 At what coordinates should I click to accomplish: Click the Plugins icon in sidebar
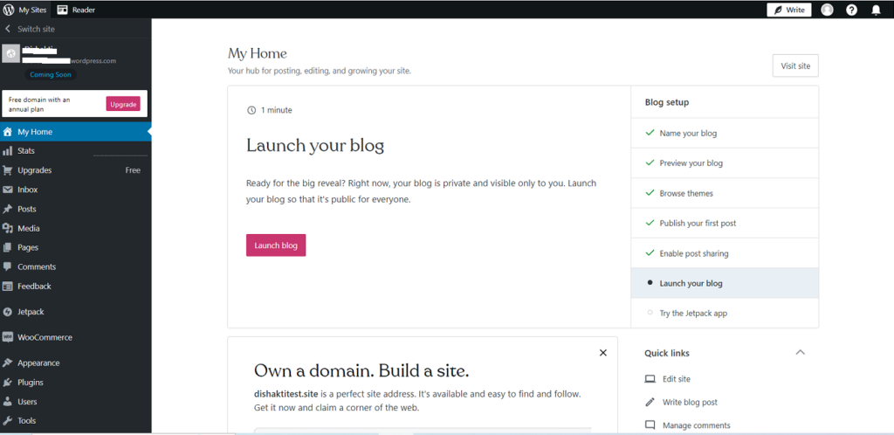(x=8, y=383)
